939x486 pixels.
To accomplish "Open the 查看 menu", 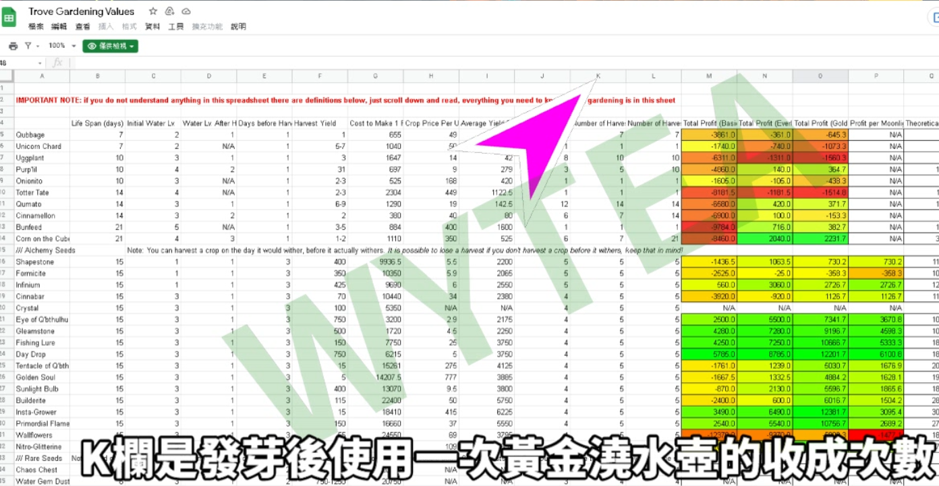I will pyautogui.click(x=83, y=27).
